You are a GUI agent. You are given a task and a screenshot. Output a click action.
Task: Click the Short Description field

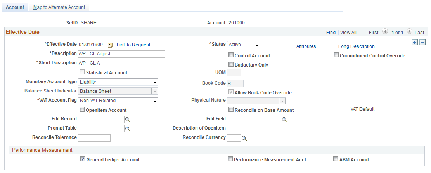coord(94,63)
